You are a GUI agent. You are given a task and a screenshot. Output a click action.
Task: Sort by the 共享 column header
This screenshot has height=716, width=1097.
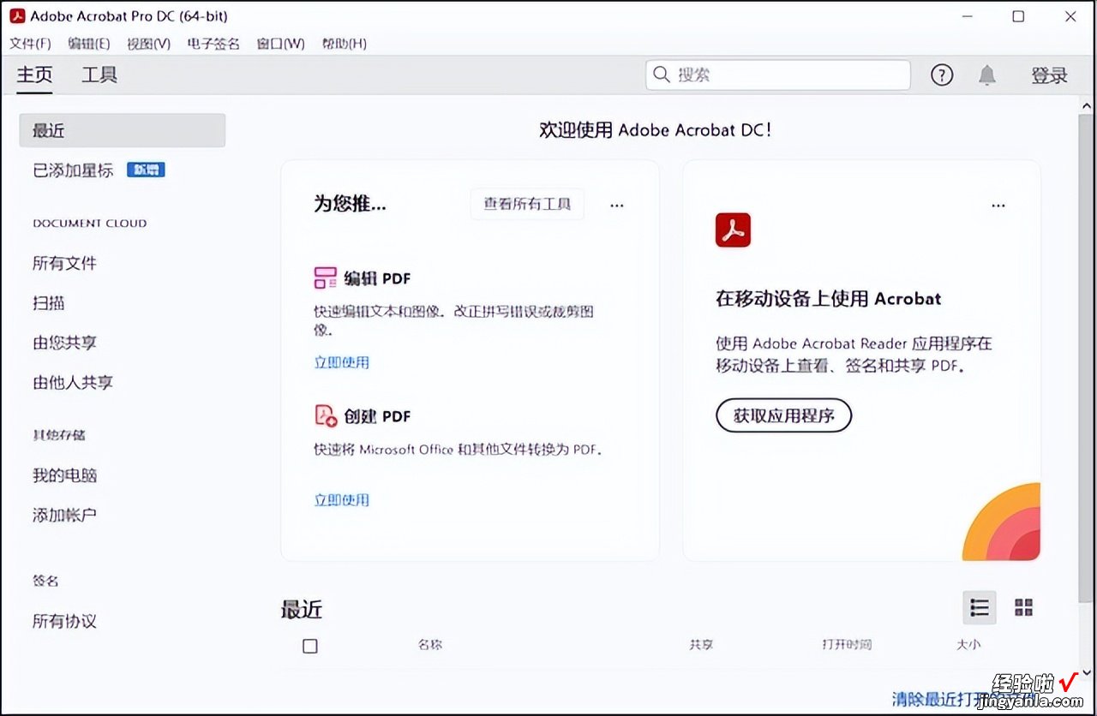click(x=701, y=645)
